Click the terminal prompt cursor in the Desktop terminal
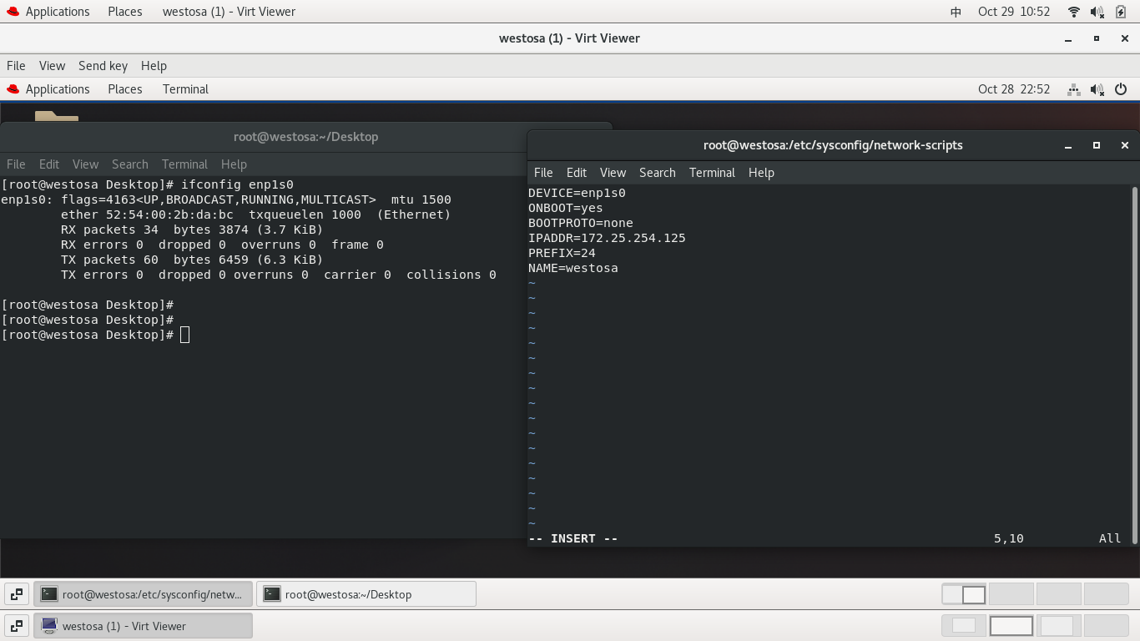Screen dimensions: 1140x641 184,334
